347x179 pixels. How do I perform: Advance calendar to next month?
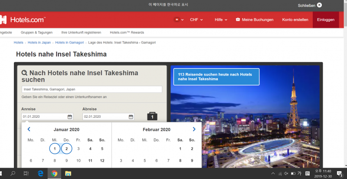tap(194, 129)
